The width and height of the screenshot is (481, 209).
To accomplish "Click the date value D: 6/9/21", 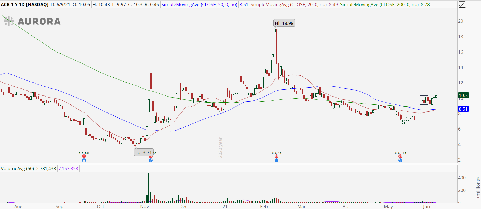I will (60, 5).
